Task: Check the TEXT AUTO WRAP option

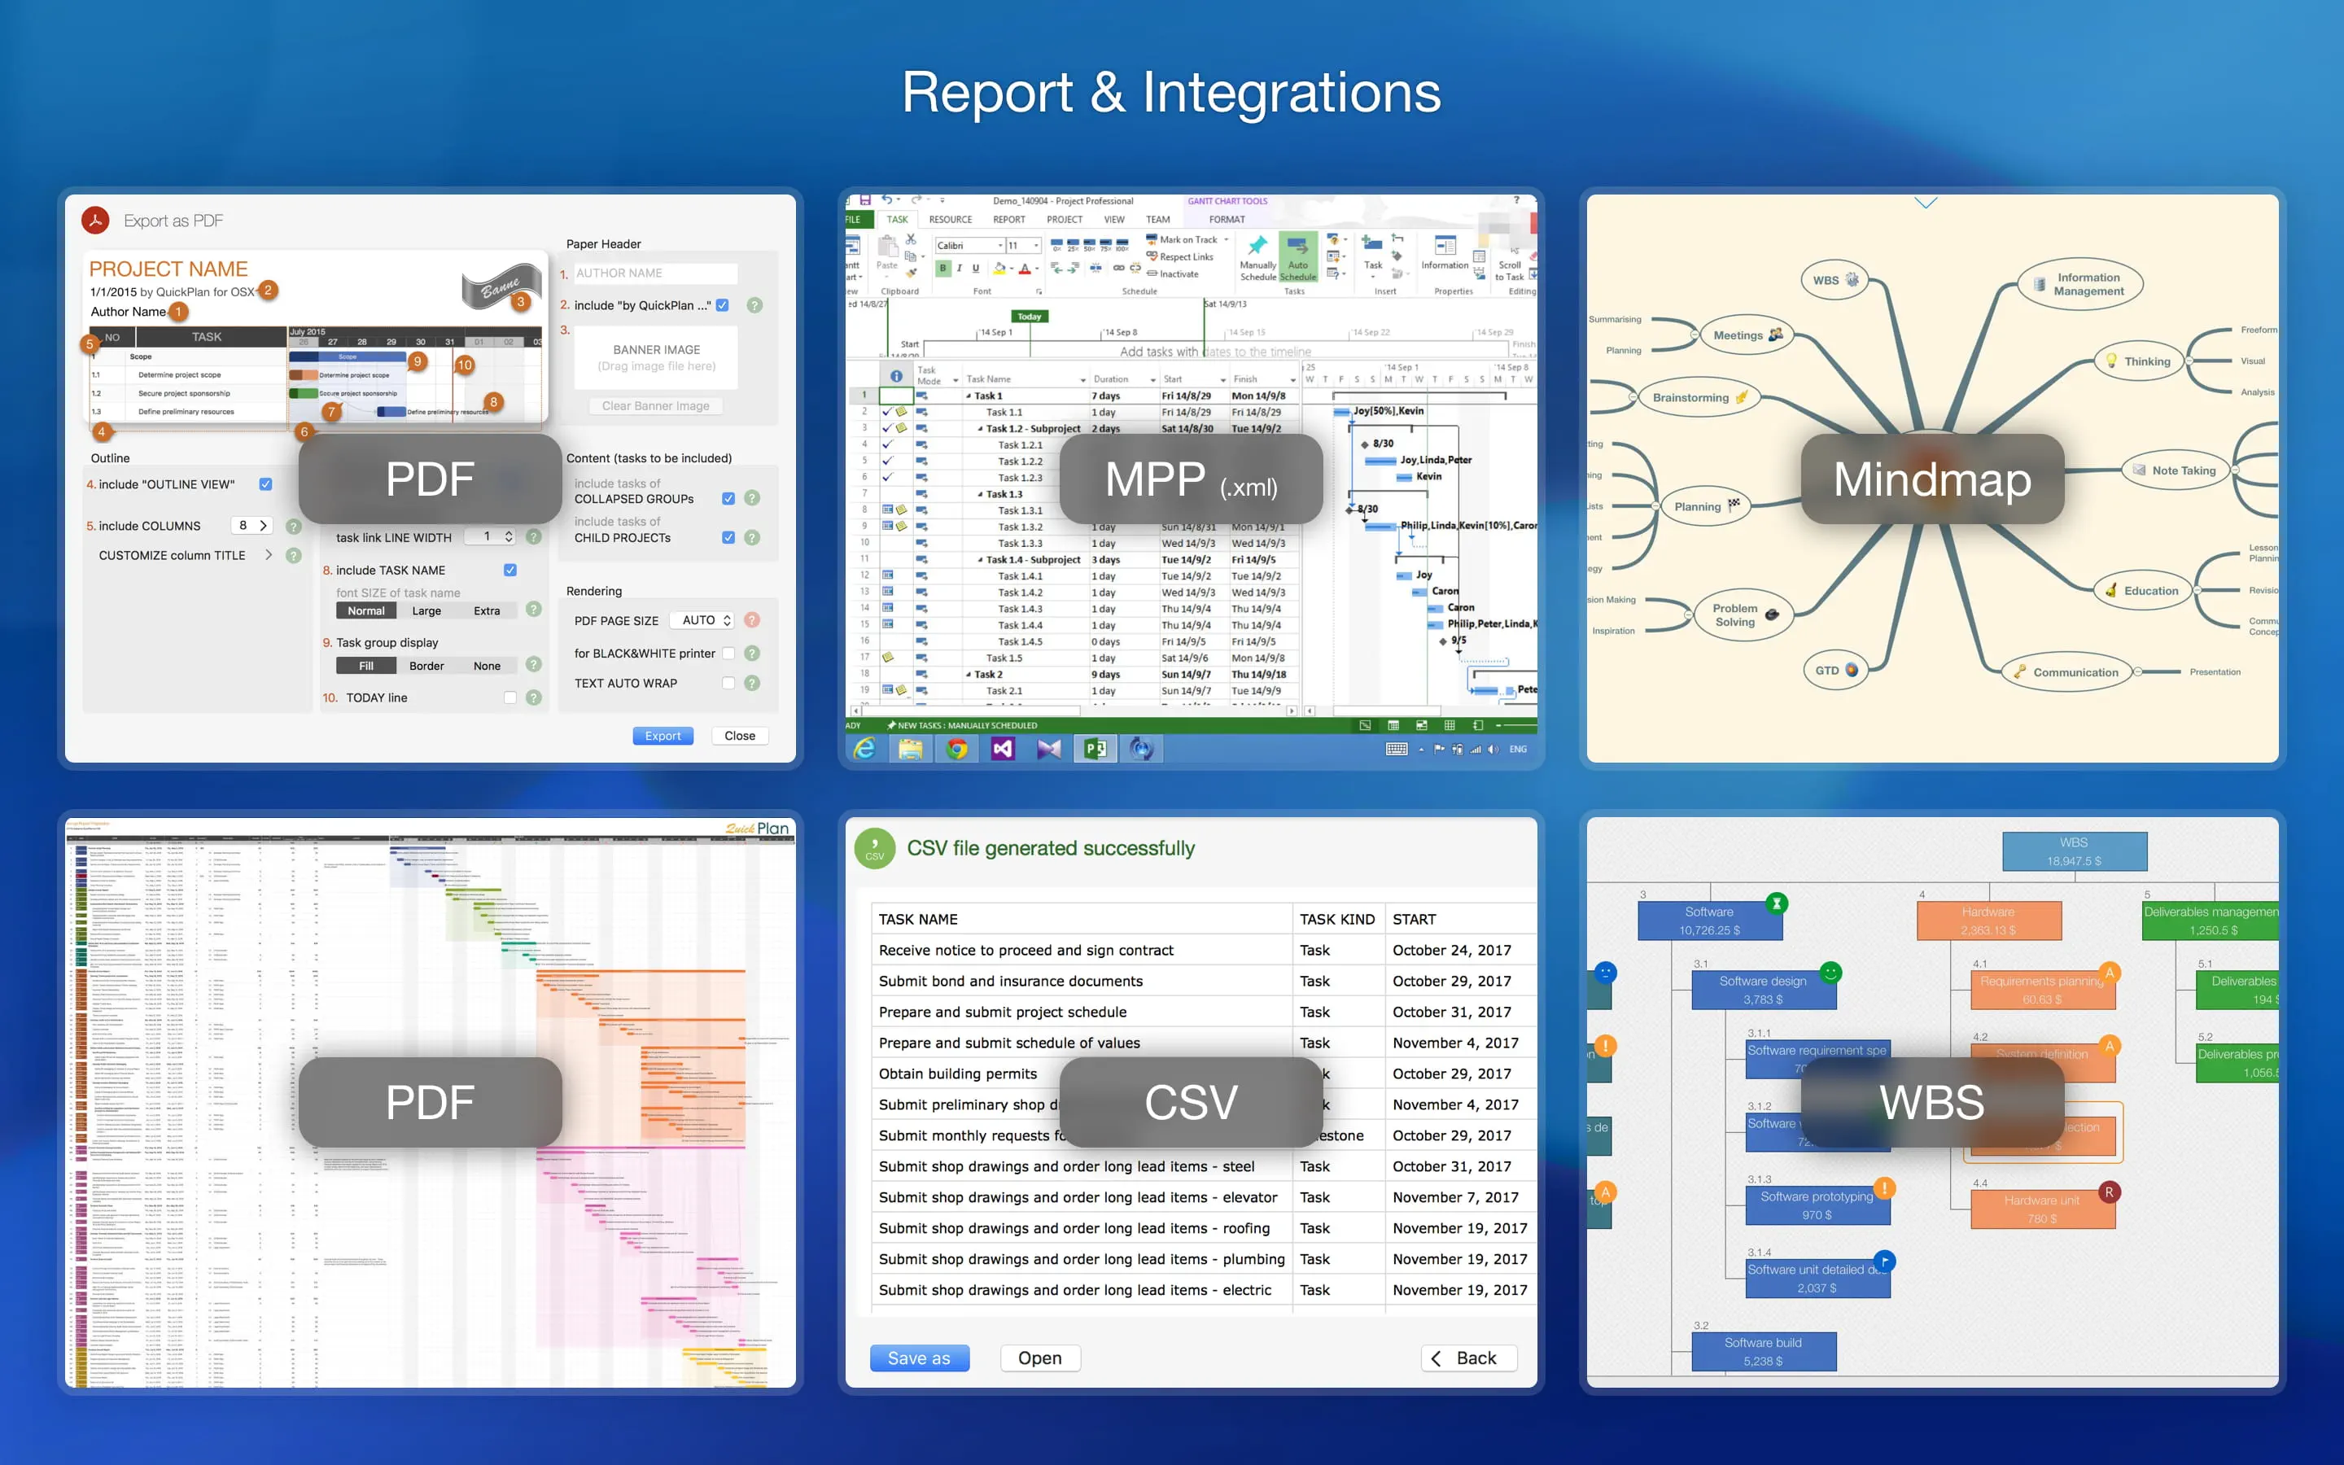Action: (x=728, y=683)
